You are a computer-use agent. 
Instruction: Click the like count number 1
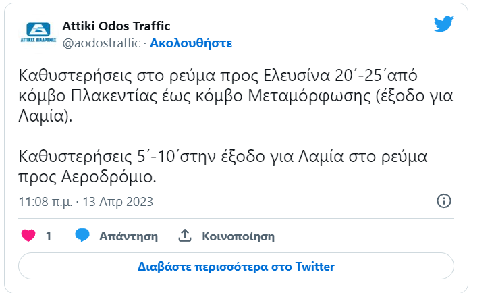tap(48, 236)
